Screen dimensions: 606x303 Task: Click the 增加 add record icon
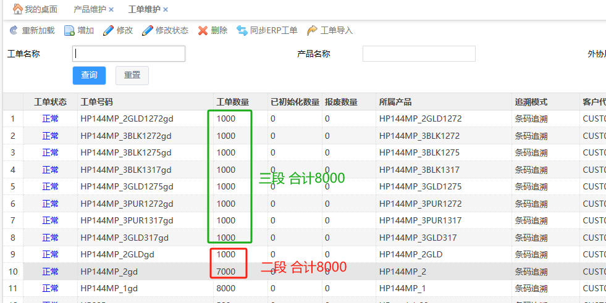70,30
